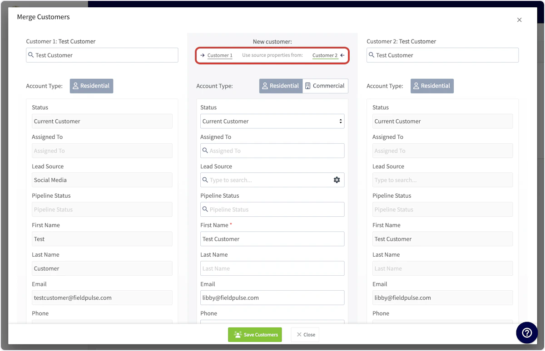Click the help question mark icon

tap(527, 333)
